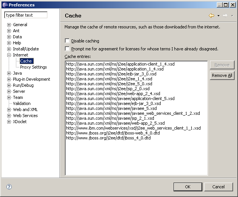Open the forward history dropdown arrow
238x197 pixels.
pyautogui.click(x=232, y=16)
